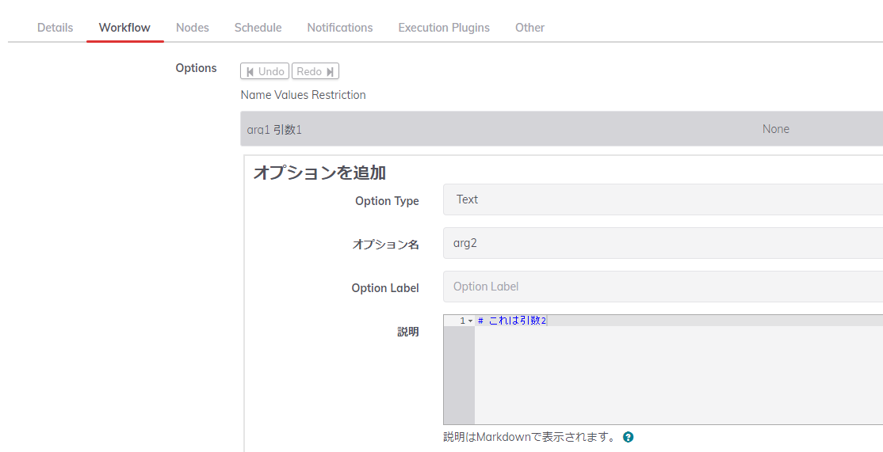Click the None restriction value for arg1
883x452 pixels.
click(775, 129)
